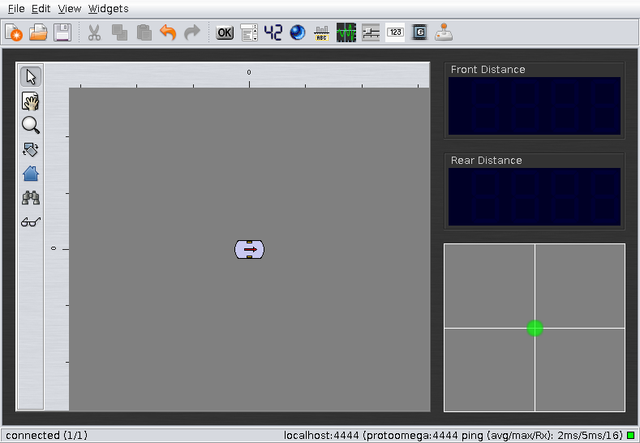The width and height of the screenshot is (640, 443).
Task: Click the blue home view icon
Action: (31, 174)
